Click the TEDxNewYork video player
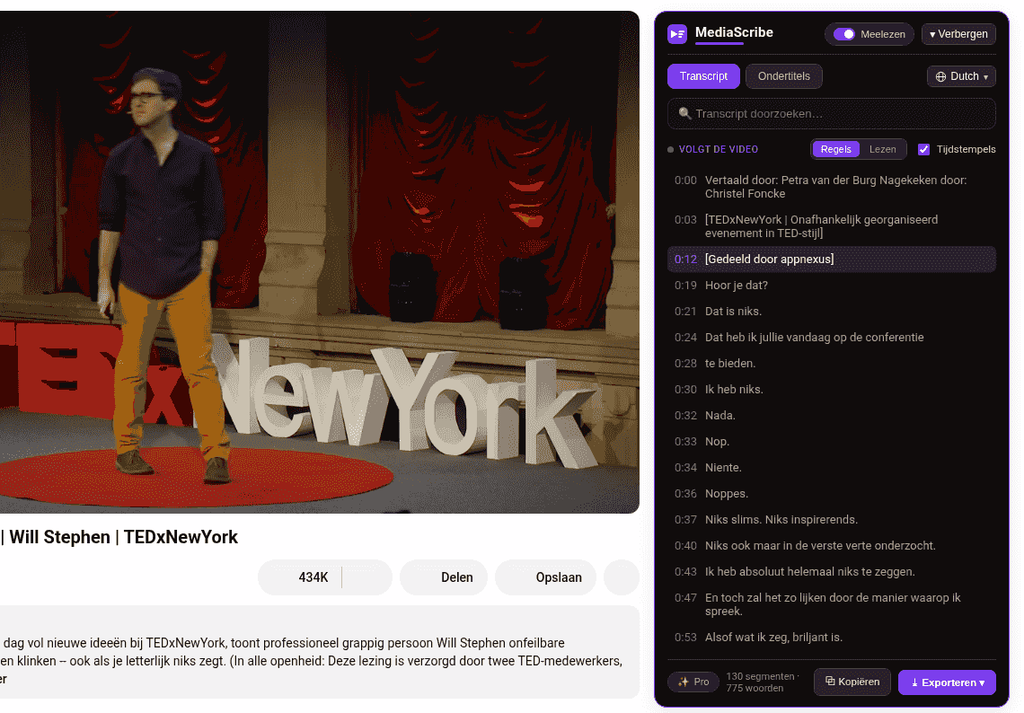This screenshot has width=1024, height=713. pos(320,262)
